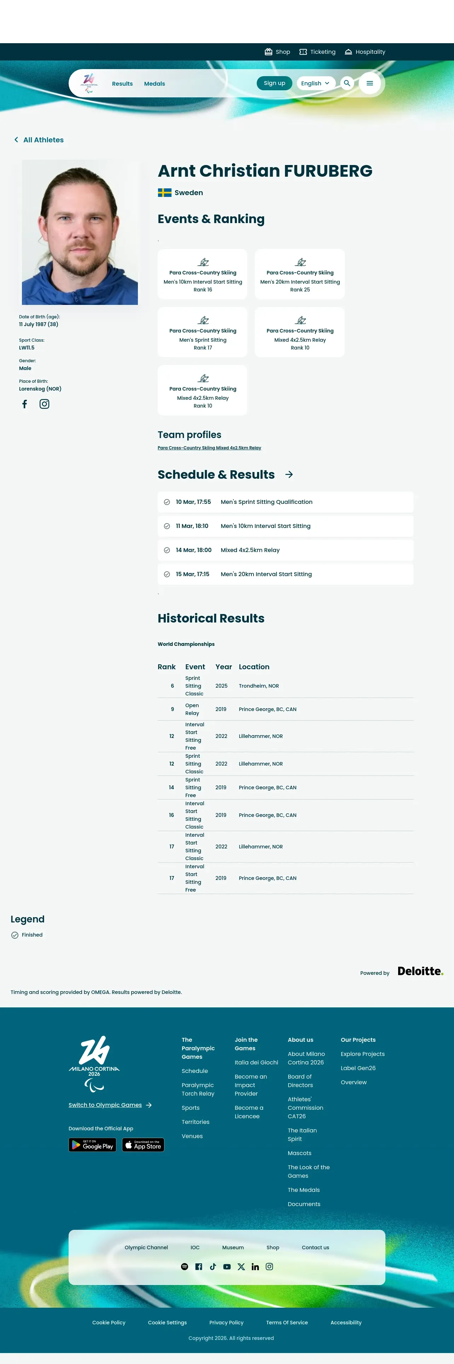The height and width of the screenshot is (1364, 454).
Task: Open the LinkedIn footer icon
Action: click(x=255, y=1267)
